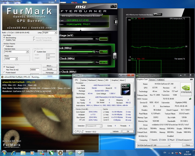Click CPU-Z title bar app icon
This screenshot has width=195, height=156.
click(x=74, y=76)
